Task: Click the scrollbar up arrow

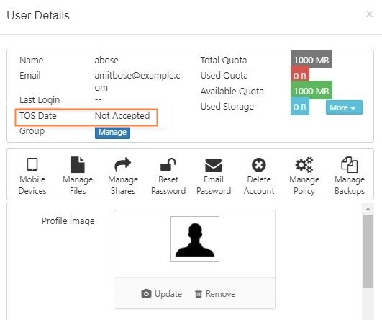Action: tap(368, 210)
